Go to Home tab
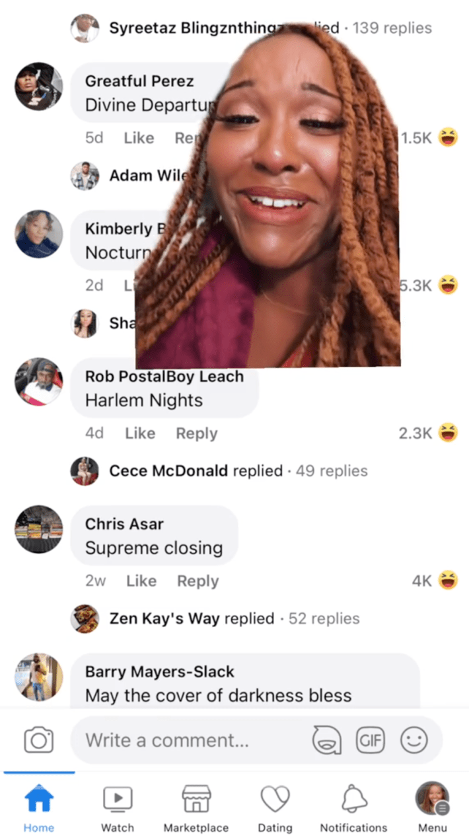 pyautogui.click(x=39, y=807)
